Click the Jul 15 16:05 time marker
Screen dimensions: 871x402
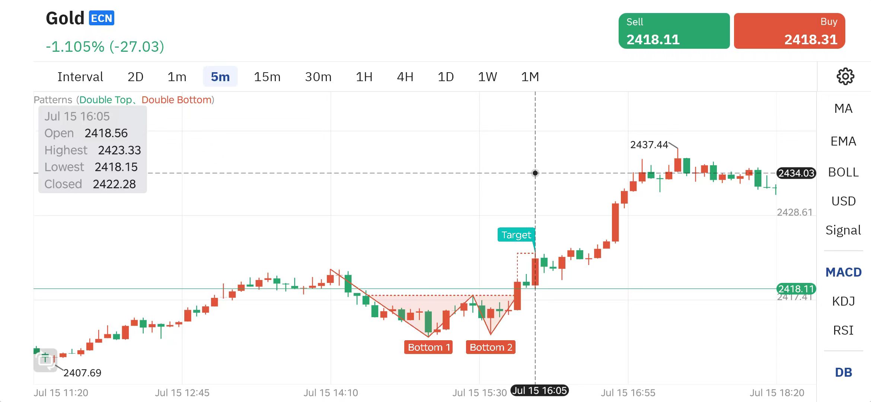pos(539,390)
